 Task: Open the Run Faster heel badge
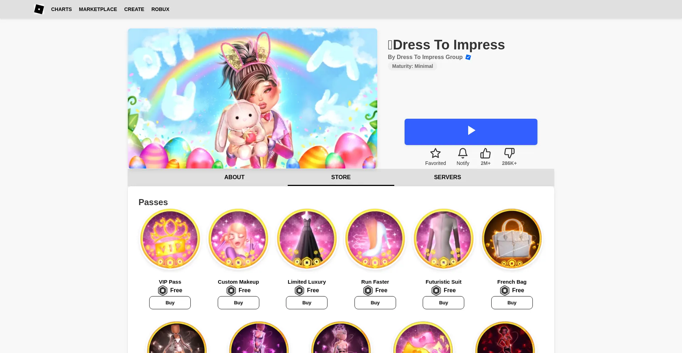click(x=375, y=239)
